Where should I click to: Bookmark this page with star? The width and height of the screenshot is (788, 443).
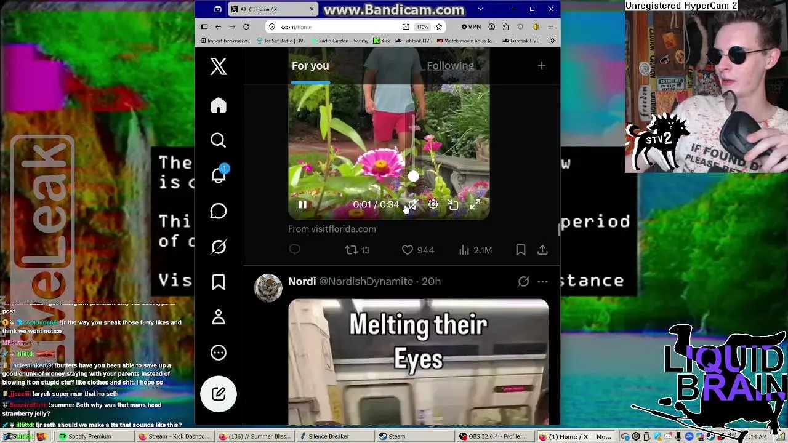[439, 27]
